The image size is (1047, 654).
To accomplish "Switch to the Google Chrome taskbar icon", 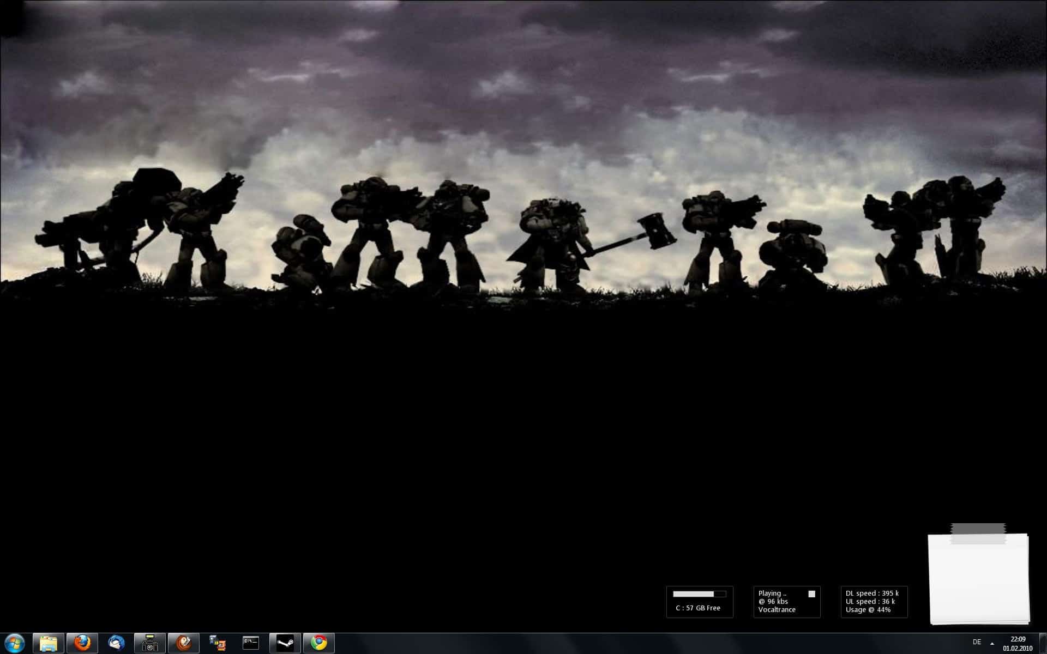I will [x=319, y=643].
